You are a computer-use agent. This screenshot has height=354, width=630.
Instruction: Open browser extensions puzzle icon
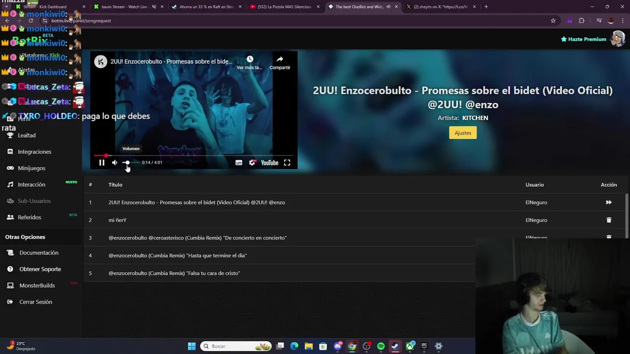pyautogui.click(x=582, y=21)
